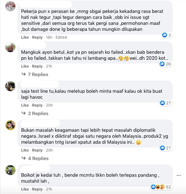The image size is (186, 194).
Task: Open the three-dots menu on the Boikot comment
Action: [178, 175]
